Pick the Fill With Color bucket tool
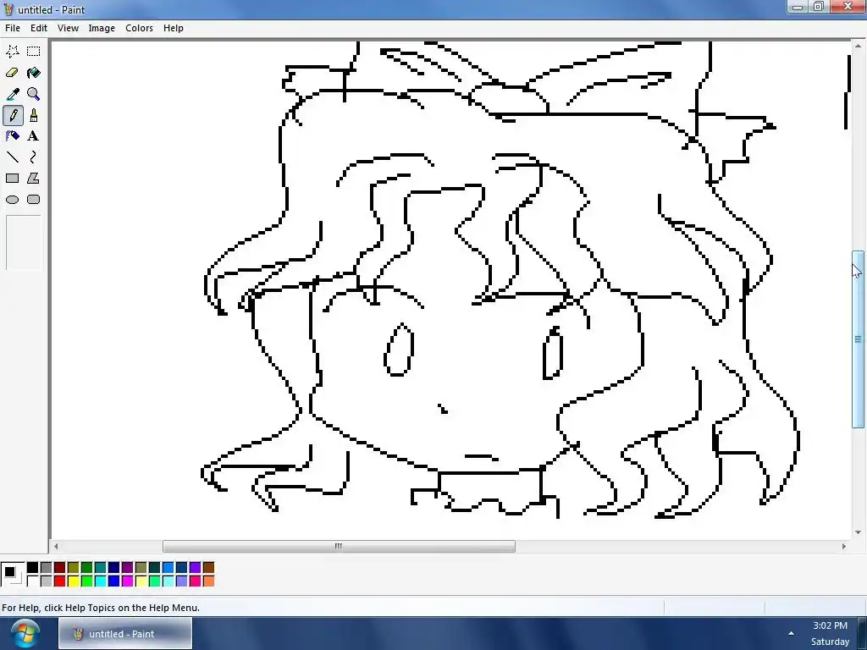Image resolution: width=867 pixels, height=650 pixels. pos(34,73)
